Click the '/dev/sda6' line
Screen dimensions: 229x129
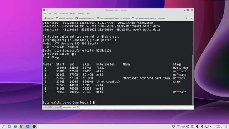(98, 23)
